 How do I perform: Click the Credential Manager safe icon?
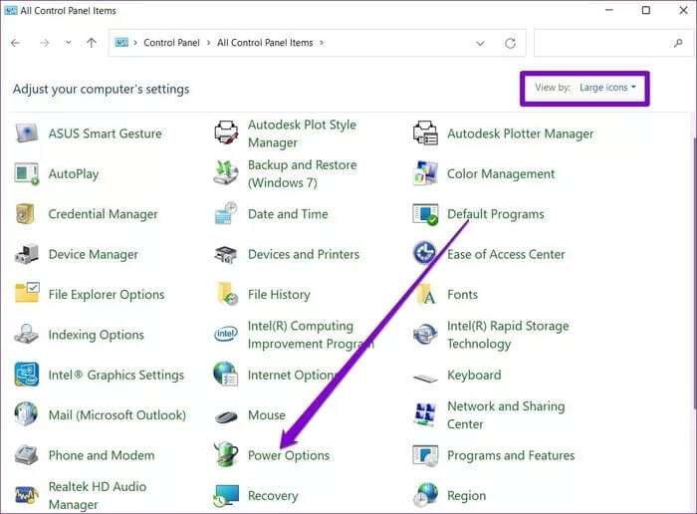(x=25, y=214)
